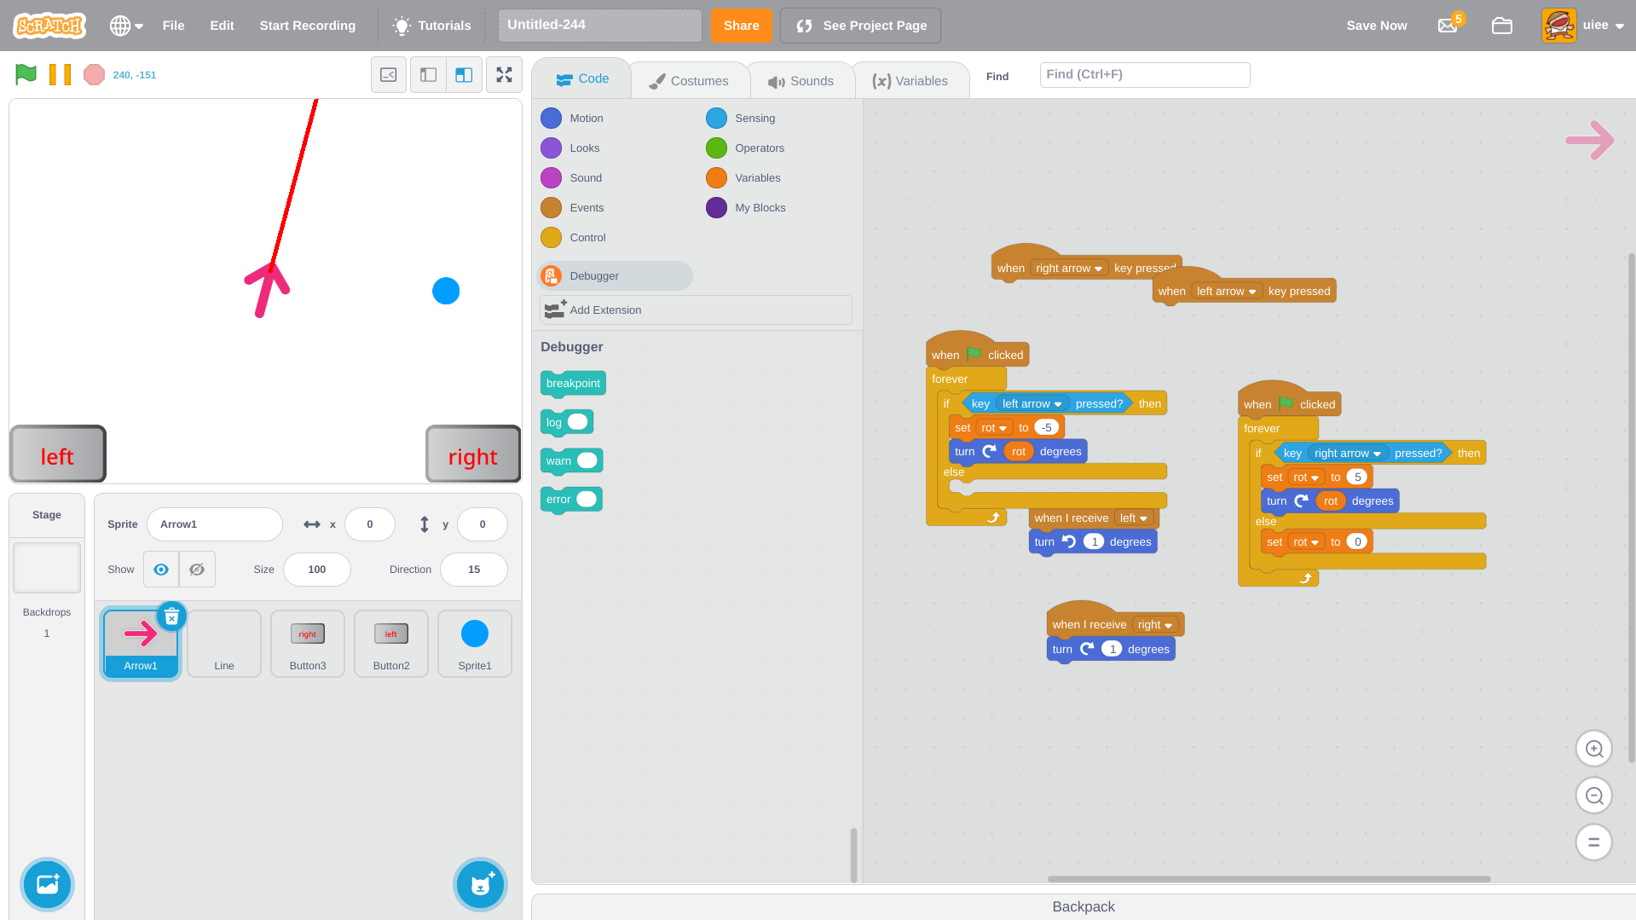The image size is (1636, 920).
Task: Open the File menu
Action: 173,26
